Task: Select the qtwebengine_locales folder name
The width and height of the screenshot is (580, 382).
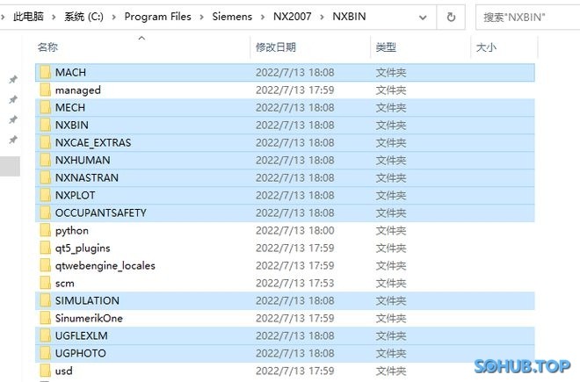Action: coord(105,266)
